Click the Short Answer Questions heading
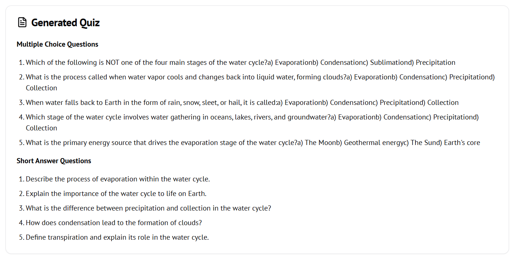 (x=54, y=161)
